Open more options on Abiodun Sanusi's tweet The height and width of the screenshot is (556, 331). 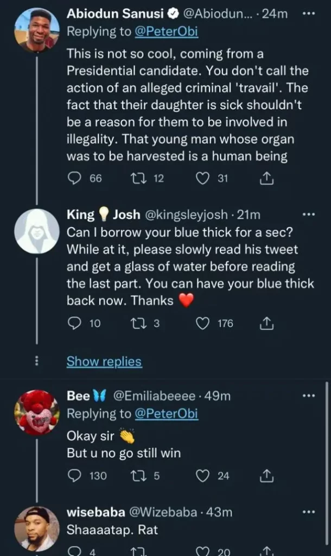308,14
